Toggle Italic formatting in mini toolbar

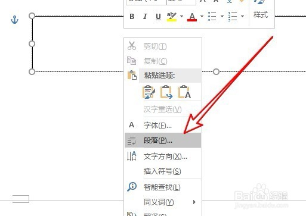(145, 17)
